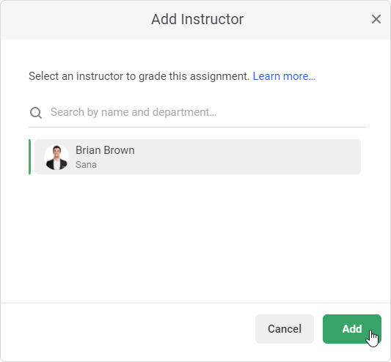Click the search magnifier icon
391x362 pixels.
[x=36, y=113]
